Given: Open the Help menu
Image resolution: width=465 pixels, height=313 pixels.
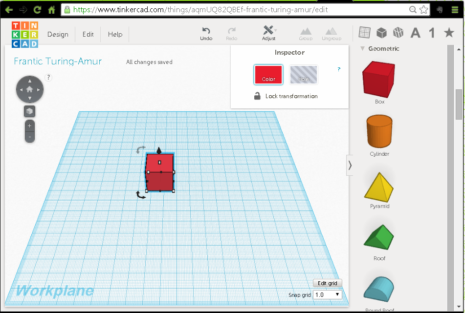Looking at the screenshot, I should pyautogui.click(x=115, y=35).
